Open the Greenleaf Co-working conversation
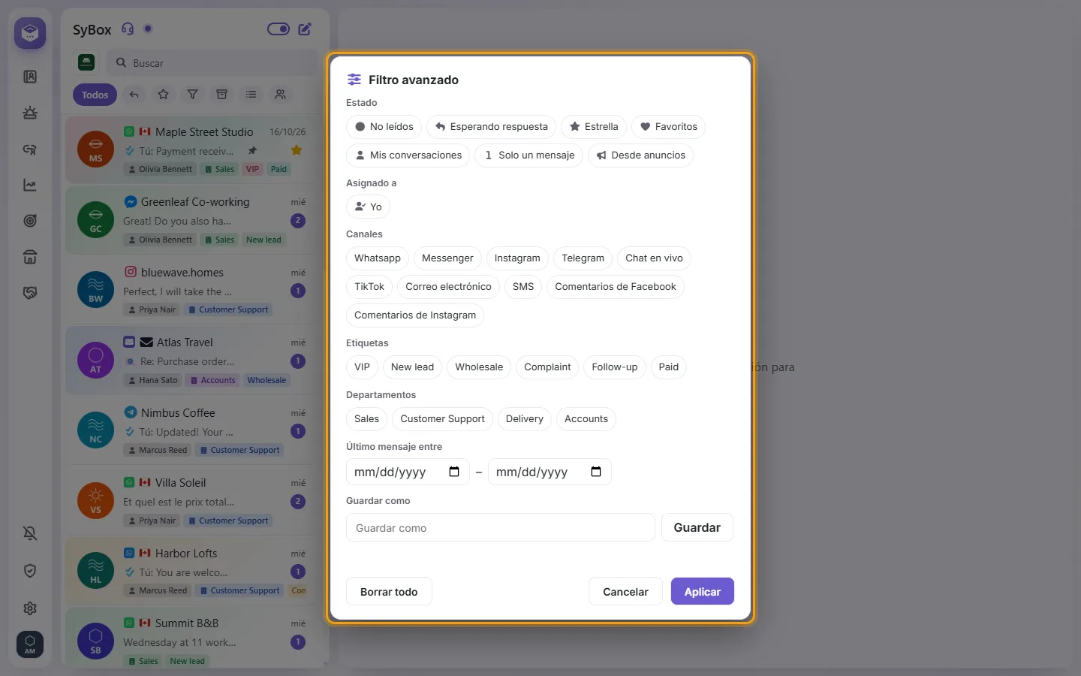 click(x=191, y=220)
